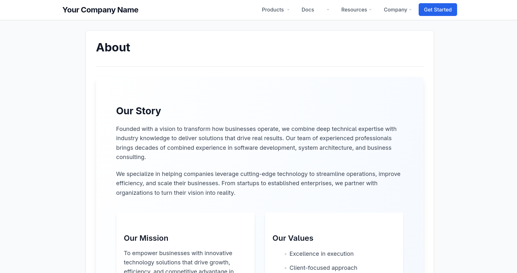Click the Our Story section heading
Image resolution: width=517 pixels, height=273 pixels.
click(138, 111)
